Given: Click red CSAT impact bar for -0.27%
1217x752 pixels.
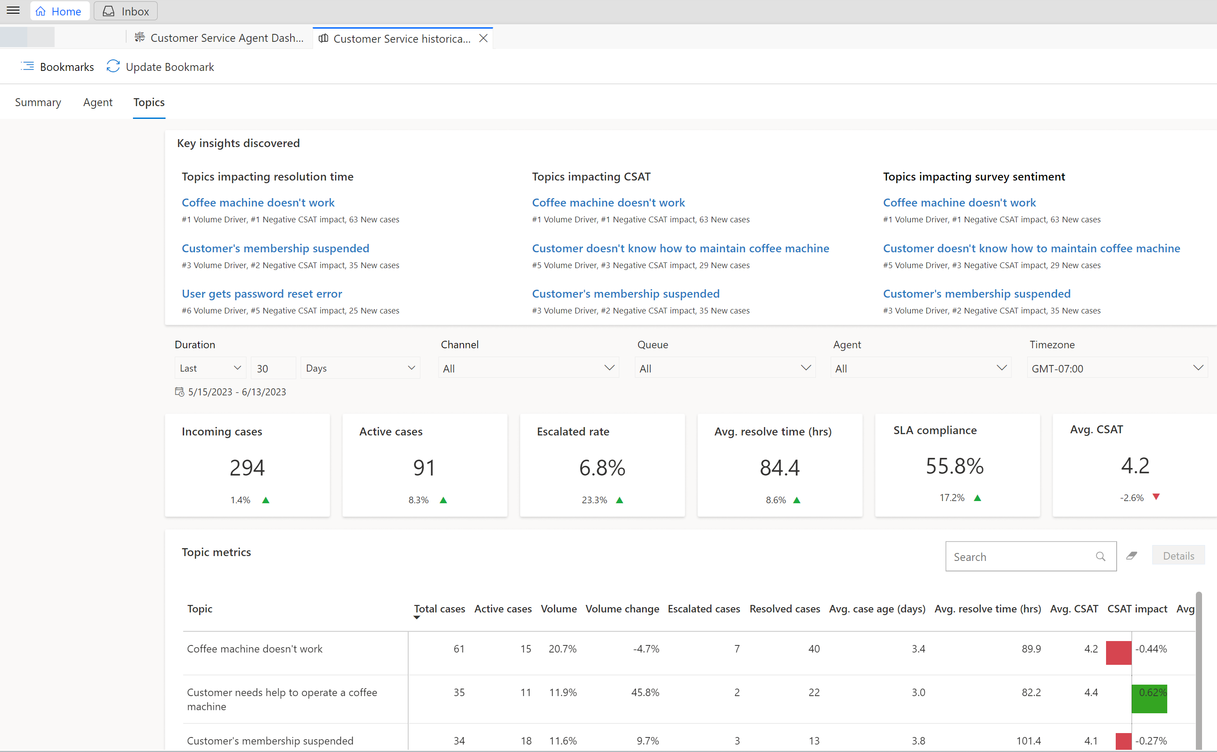Looking at the screenshot, I should (1124, 741).
